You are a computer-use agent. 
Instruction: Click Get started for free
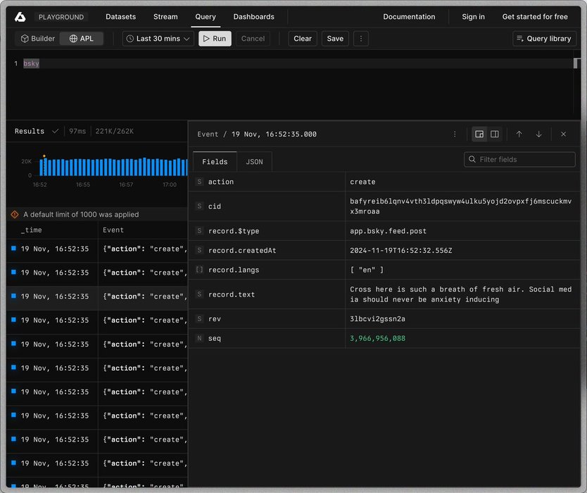(x=535, y=17)
